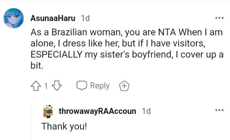Screen dimensions: 230x140
Task: Click the Reply label under AsunaaHaru's comment
Action: tap(100, 86)
